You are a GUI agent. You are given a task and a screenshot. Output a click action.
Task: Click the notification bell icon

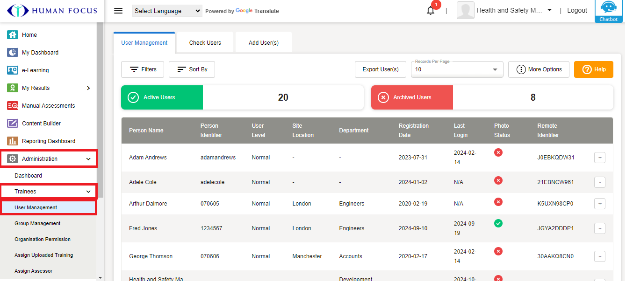coord(431,10)
